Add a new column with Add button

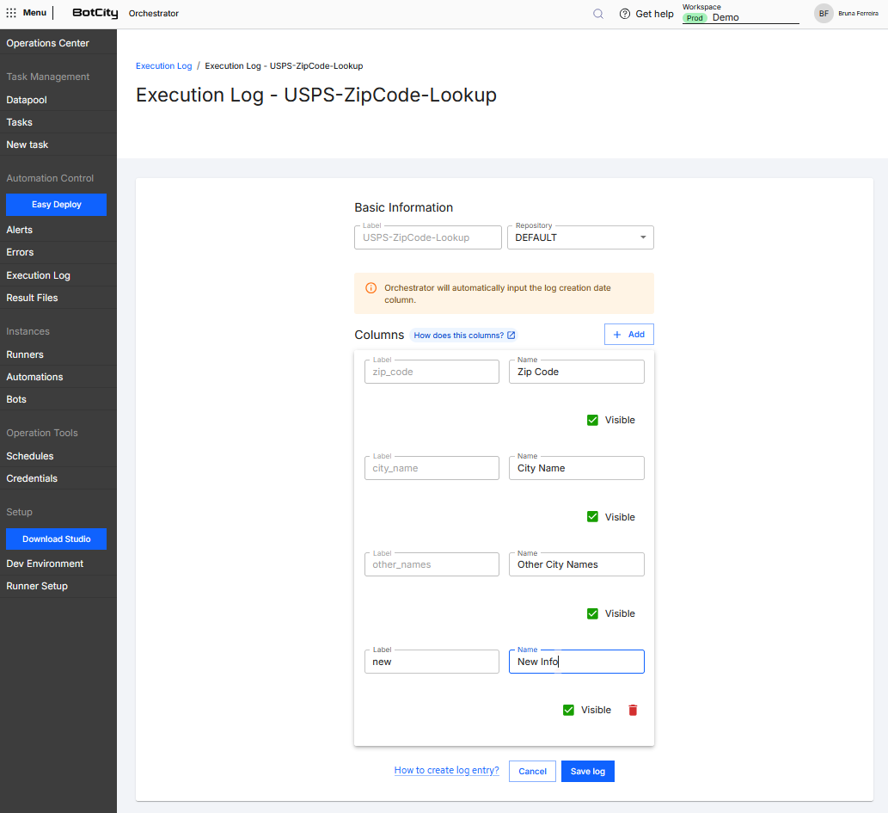pos(628,335)
